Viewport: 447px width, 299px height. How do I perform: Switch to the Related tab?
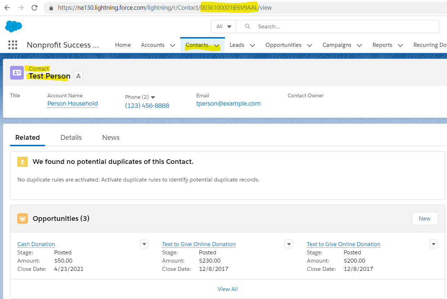[x=27, y=138]
